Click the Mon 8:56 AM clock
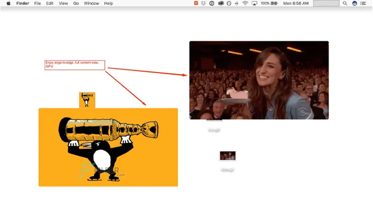Screen dimensions: 373x216 point(296,3)
